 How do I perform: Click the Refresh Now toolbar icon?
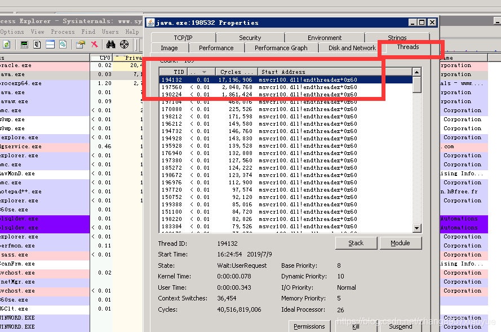pyautogui.click(x=6, y=45)
